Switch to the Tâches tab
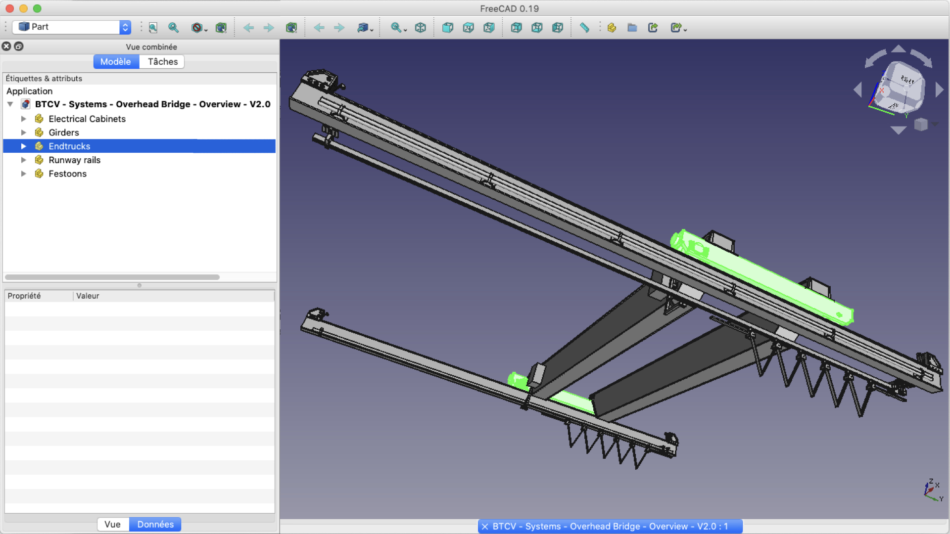 [162, 62]
